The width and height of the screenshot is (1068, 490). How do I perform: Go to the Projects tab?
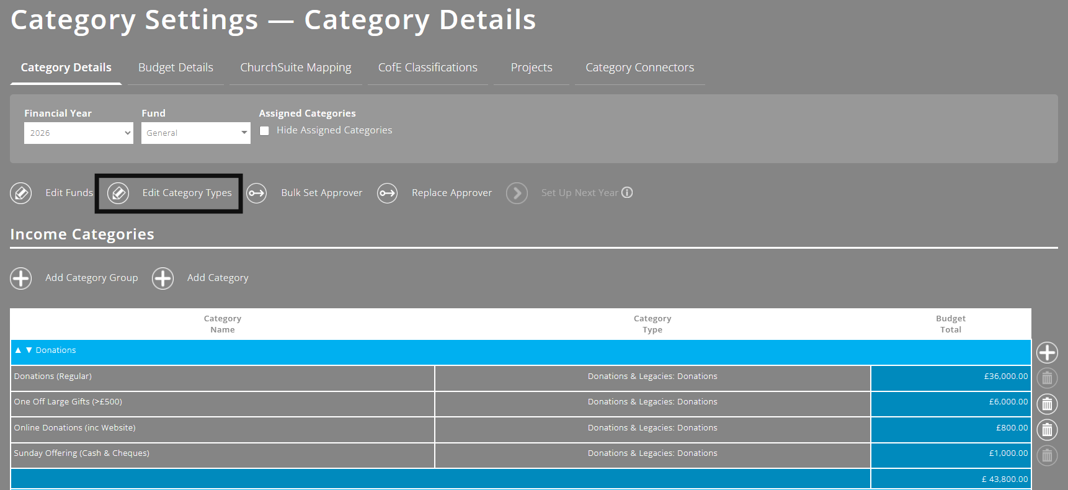coord(532,68)
